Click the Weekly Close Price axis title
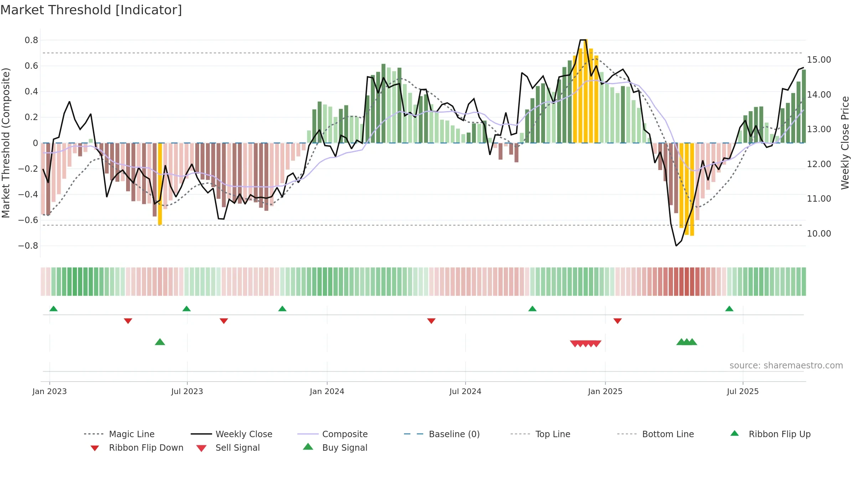 click(845, 143)
